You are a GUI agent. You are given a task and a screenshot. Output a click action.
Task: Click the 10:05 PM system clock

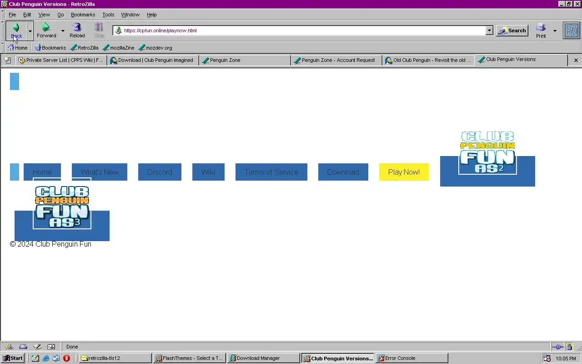click(x=566, y=359)
